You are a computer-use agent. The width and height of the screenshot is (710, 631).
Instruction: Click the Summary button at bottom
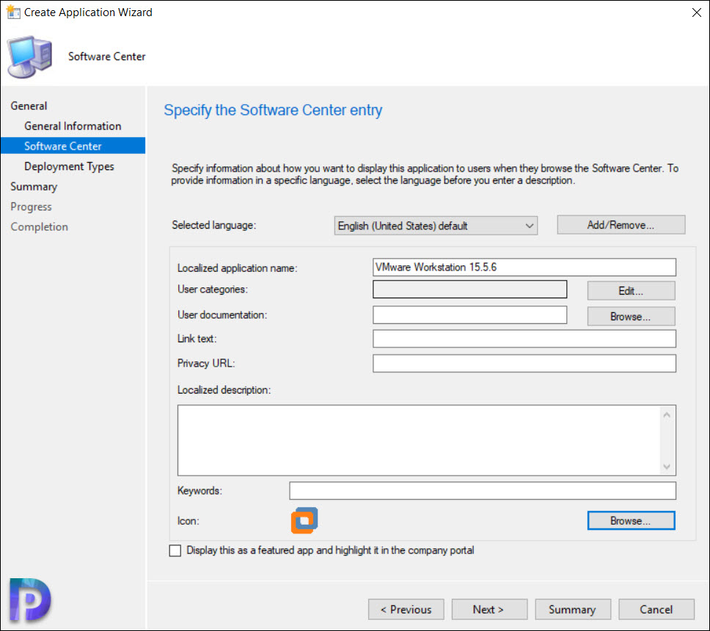coord(573,610)
